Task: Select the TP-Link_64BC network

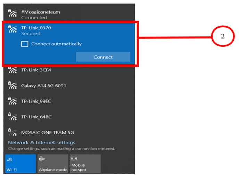Action: (69, 117)
